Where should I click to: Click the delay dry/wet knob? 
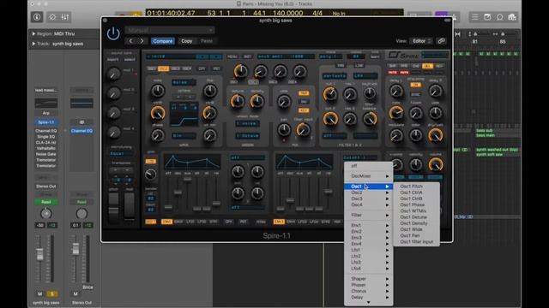pyautogui.click(x=436, y=135)
